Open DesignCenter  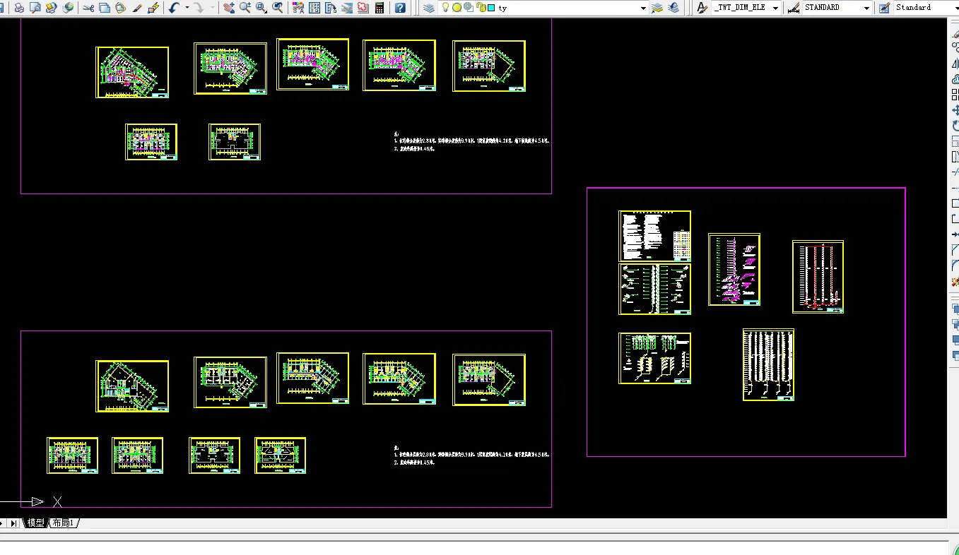click(x=314, y=8)
